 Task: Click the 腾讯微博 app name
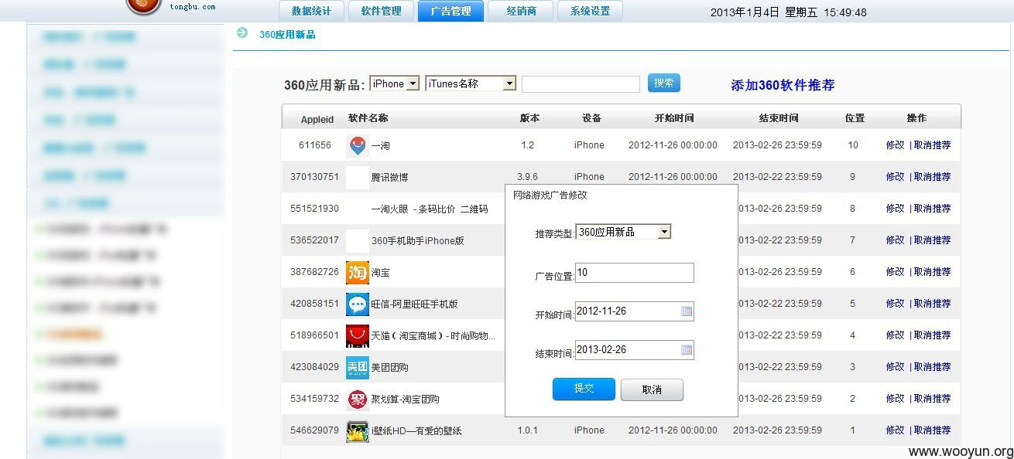click(389, 177)
